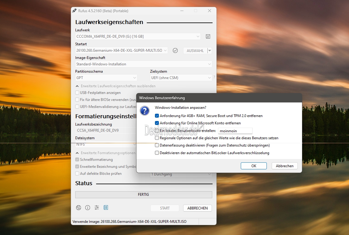This screenshot has width=349, height=235.
Task: Check Auf defekte Blöcke prüfen
Action: coord(77,173)
